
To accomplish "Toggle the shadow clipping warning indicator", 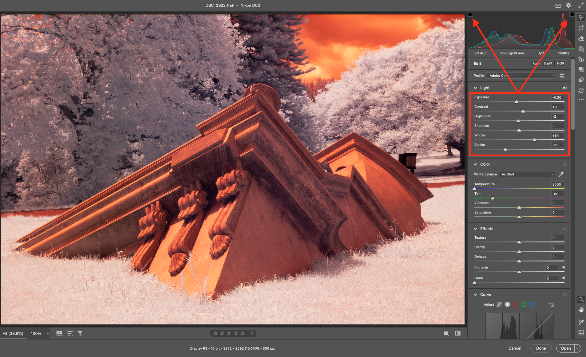I will (x=470, y=14).
